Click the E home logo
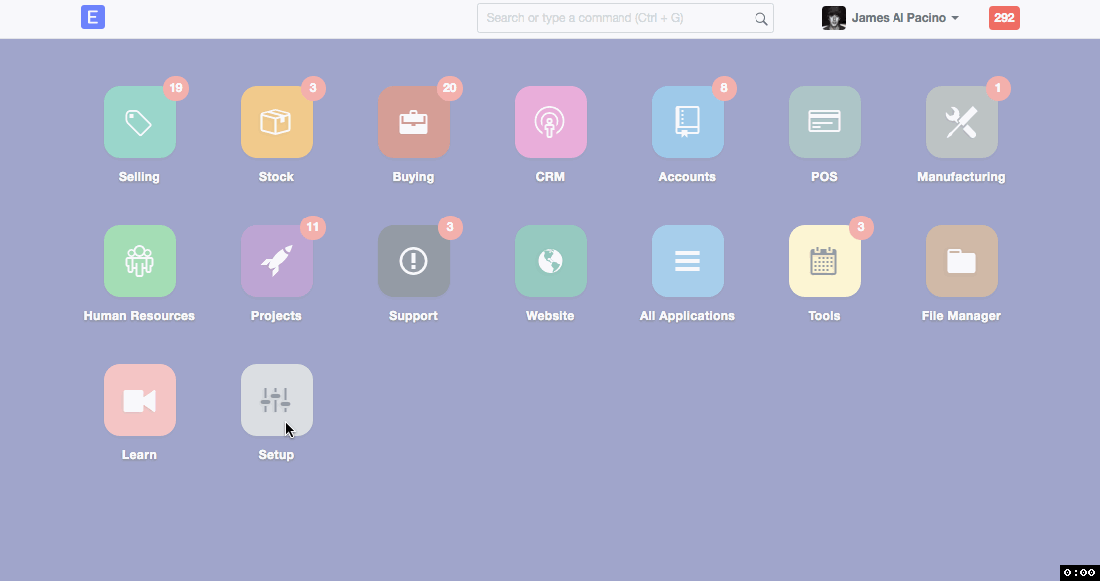 pyautogui.click(x=93, y=17)
